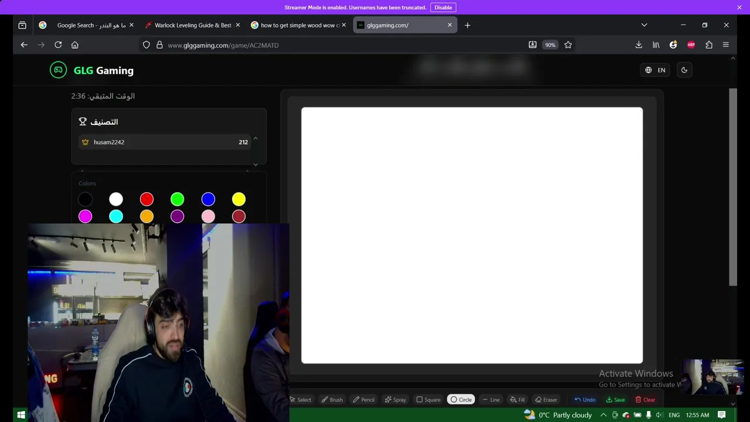Bookmark this page with star

568,45
